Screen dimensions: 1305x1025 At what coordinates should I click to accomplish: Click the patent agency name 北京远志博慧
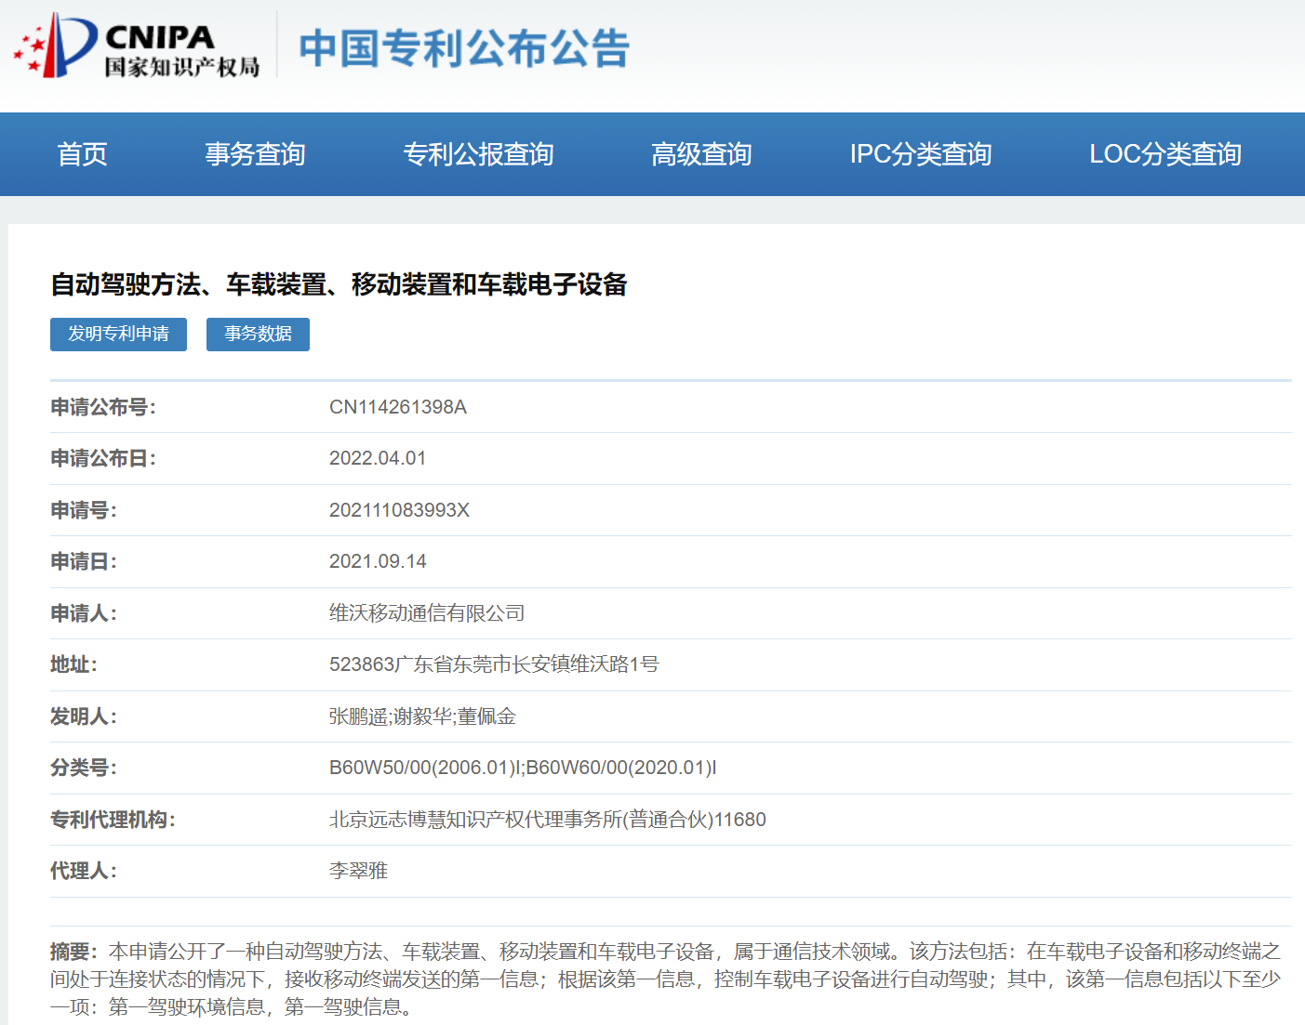pos(547,820)
